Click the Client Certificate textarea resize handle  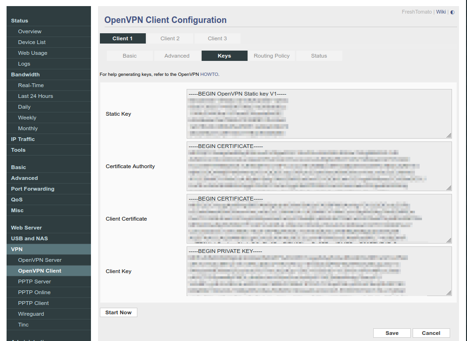pos(449,240)
